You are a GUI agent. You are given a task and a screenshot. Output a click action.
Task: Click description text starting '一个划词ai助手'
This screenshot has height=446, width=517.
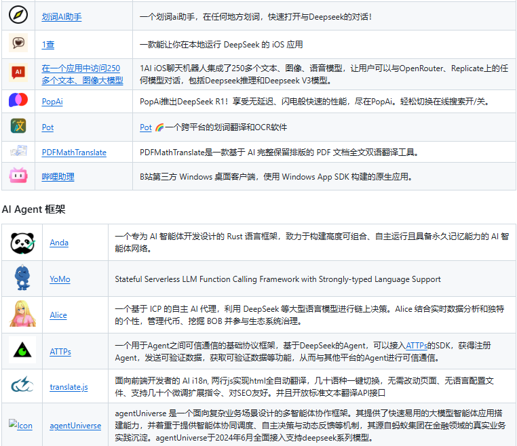(256, 17)
